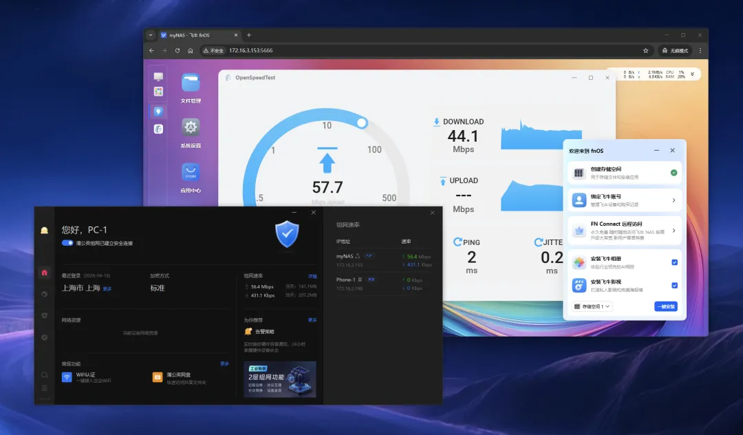Click the 详情 link beside 组网速率

click(x=312, y=276)
